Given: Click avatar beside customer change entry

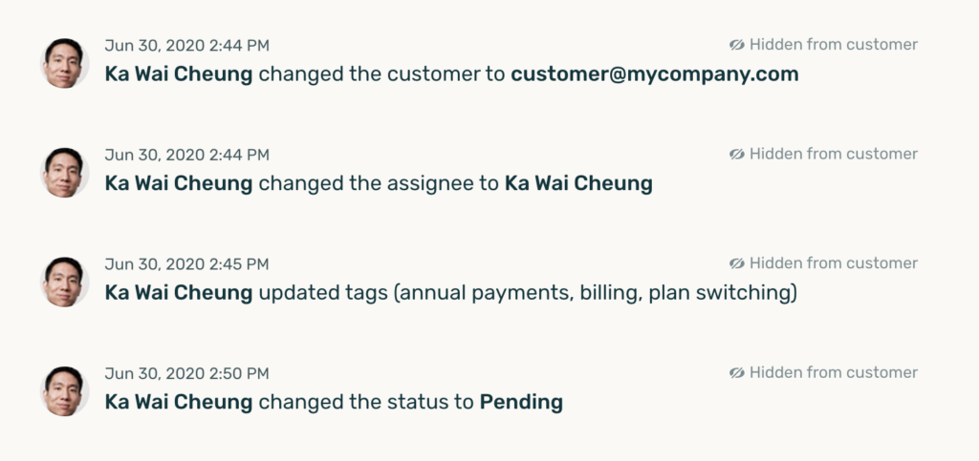Looking at the screenshot, I should point(64,64).
